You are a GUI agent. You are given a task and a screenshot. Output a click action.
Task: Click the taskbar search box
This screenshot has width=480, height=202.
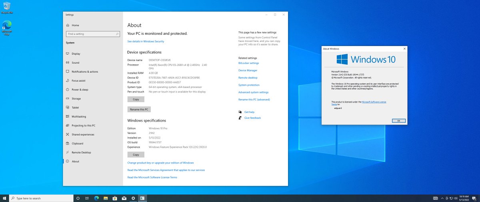tap(41, 198)
